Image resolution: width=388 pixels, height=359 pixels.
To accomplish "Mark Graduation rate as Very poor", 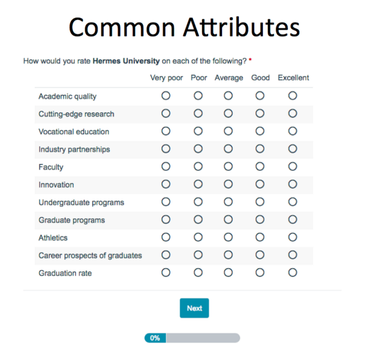I will pyautogui.click(x=166, y=273).
